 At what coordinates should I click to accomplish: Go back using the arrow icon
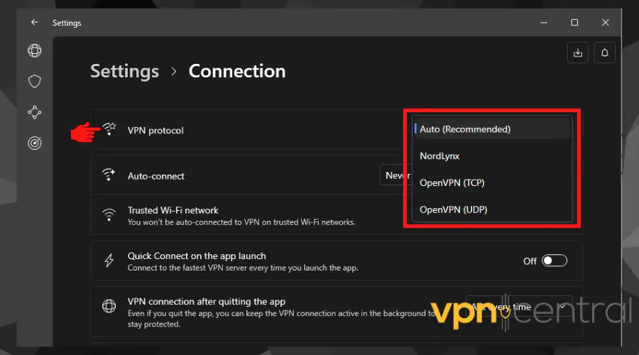click(x=35, y=23)
